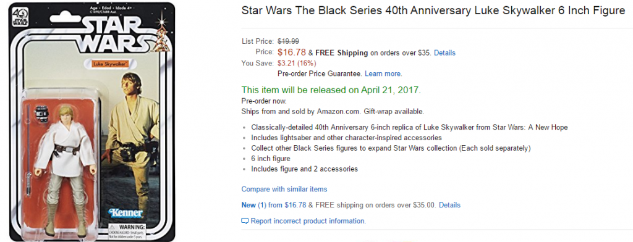The image size is (633, 242).
Task: Open the Details link beside orders over $35.00
Action: [450, 205]
